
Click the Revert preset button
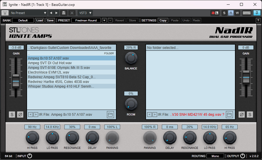pyautogui.click(x=120, y=20)
